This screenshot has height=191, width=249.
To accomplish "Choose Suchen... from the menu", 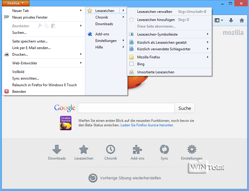I will pyautogui.click(x=19, y=33).
